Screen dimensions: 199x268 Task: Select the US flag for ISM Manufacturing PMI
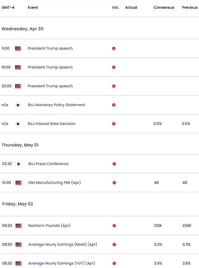[x=18, y=183]
